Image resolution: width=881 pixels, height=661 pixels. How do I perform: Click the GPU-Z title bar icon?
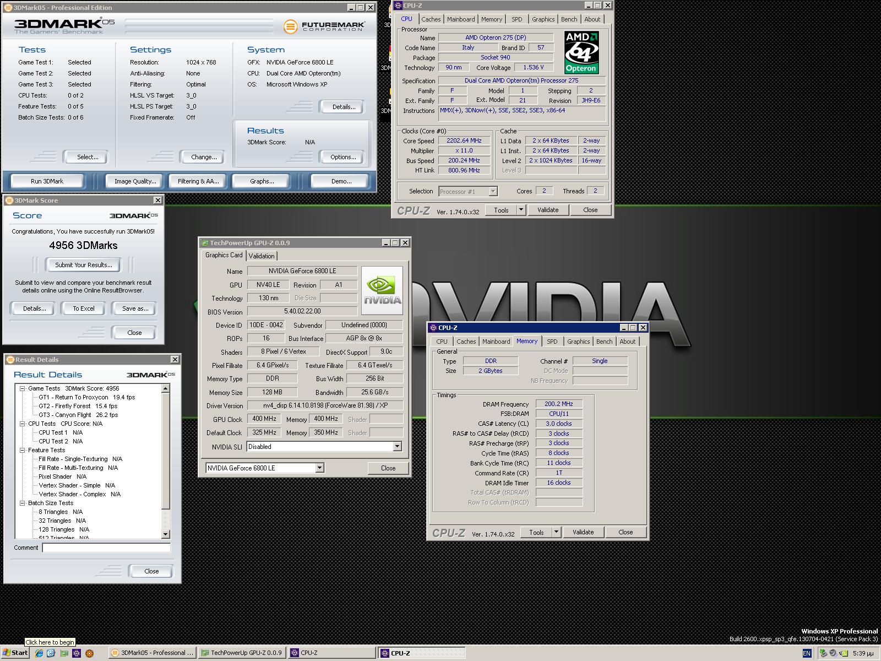pyautogui.click(x=205, y=243)
